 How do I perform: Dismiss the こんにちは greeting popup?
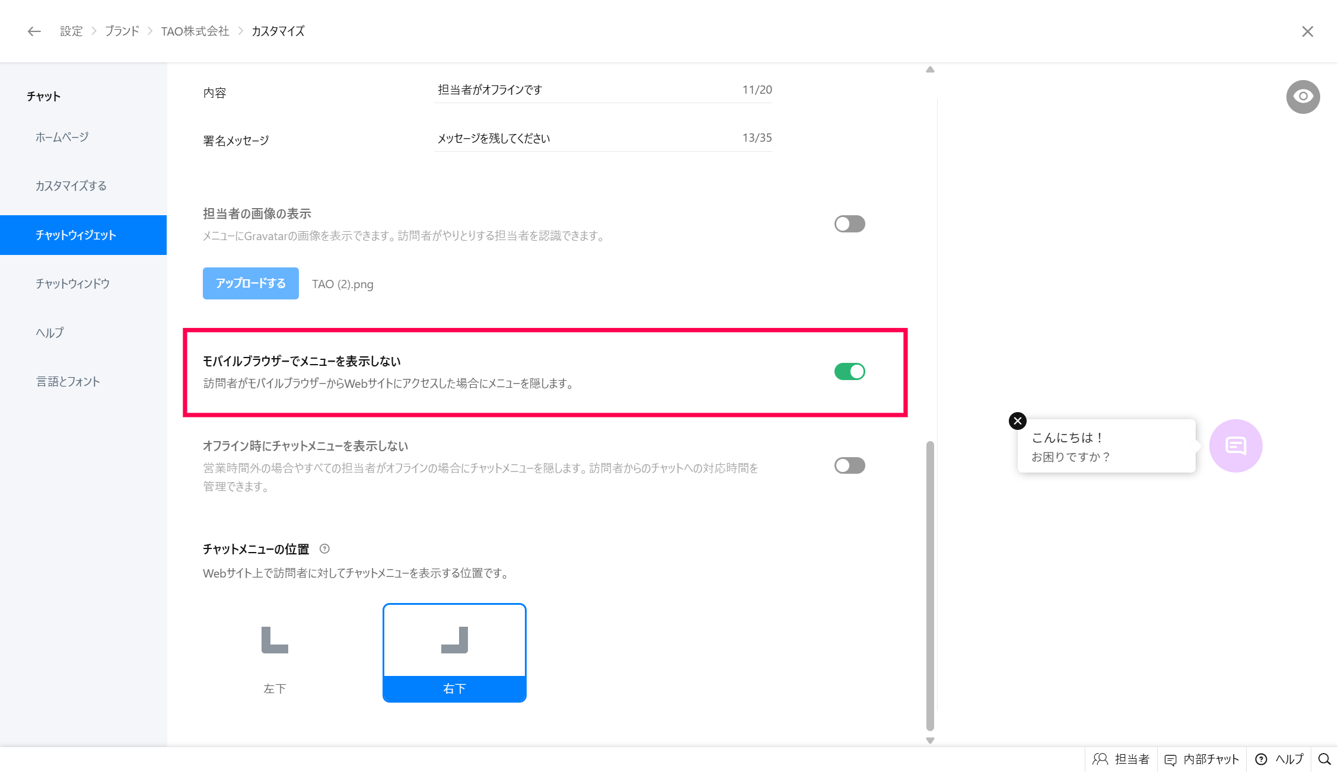[1018, 421]
